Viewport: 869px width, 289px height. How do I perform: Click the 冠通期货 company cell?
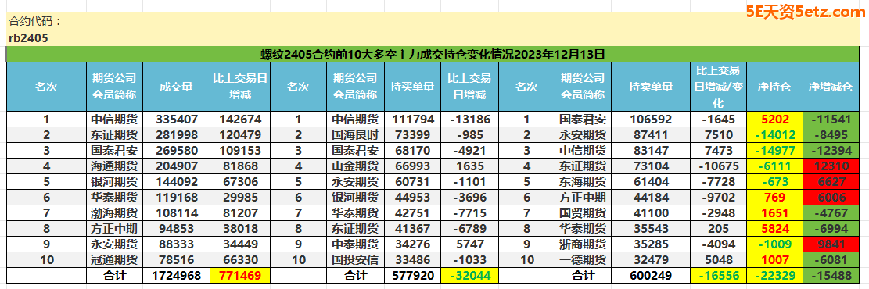115,259
